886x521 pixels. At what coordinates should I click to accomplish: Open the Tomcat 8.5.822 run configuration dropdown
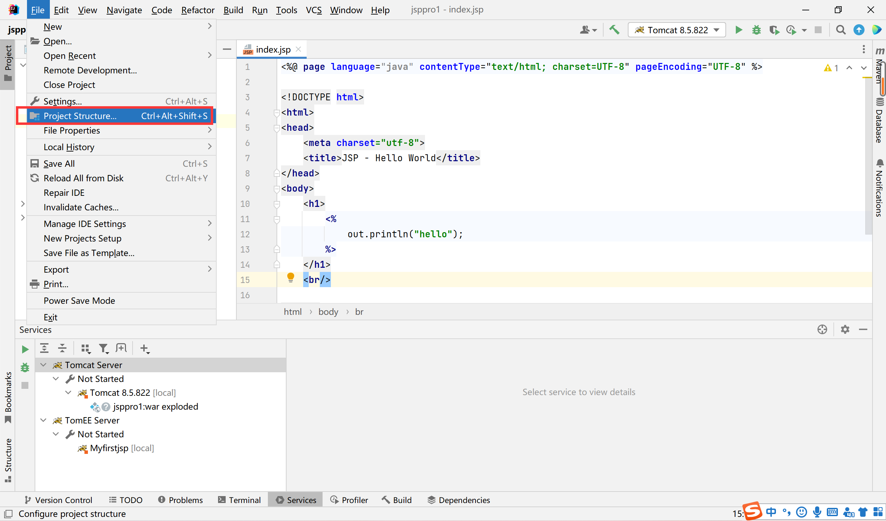[677, 30]
